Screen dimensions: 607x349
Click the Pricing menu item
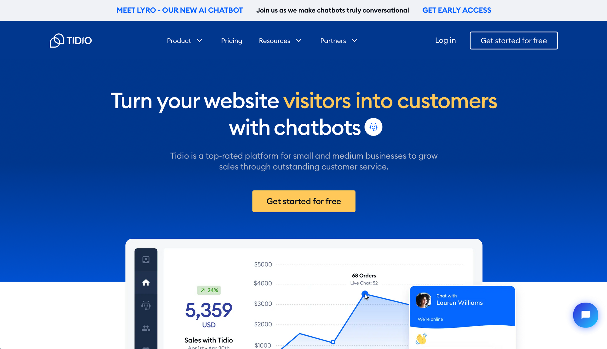231,40
